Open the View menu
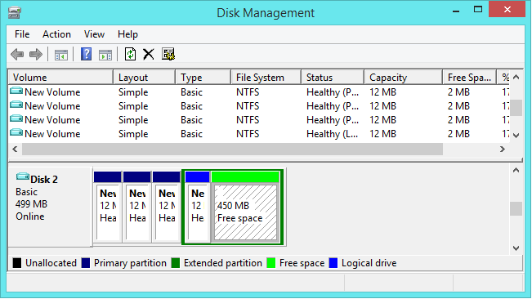 pyautogui.click(x=94, y=34)
